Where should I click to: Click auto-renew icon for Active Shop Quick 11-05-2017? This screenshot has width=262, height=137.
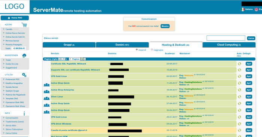240,83
